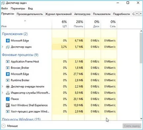The image size is (143, 130).
Task: Sort by the Память column header
Action: click(76, 24)
